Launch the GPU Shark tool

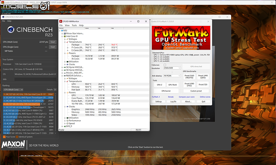coord(172,85)
